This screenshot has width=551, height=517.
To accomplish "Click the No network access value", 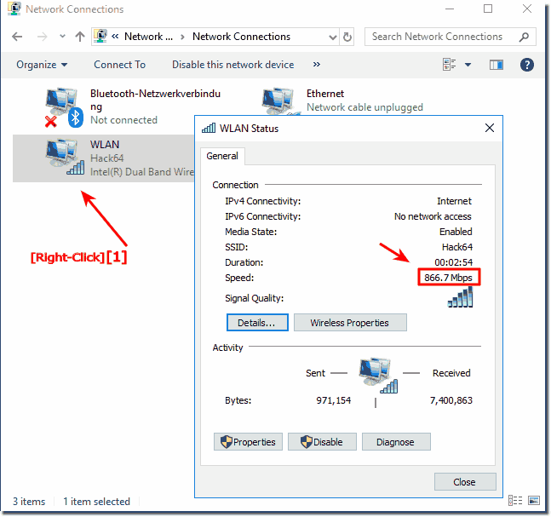I will (x=433, y=216).
